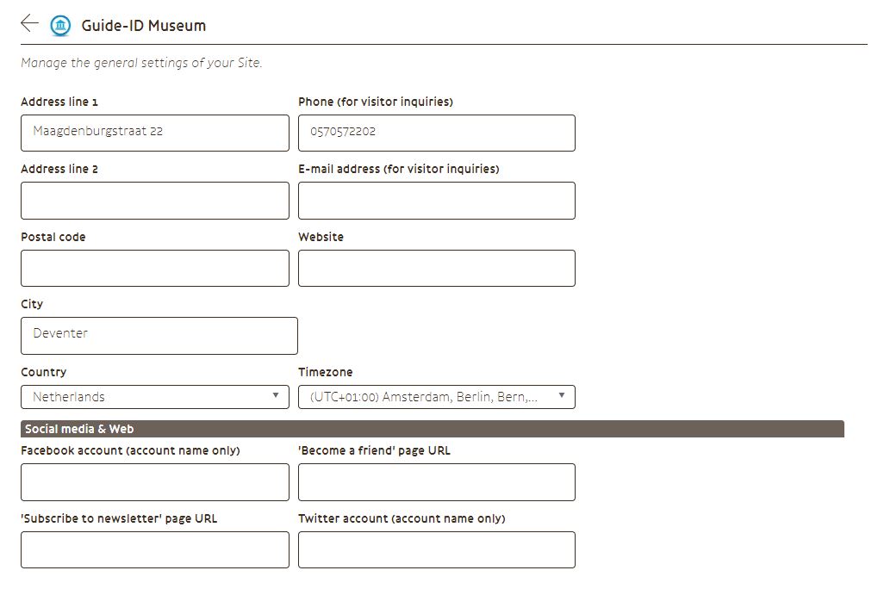Edit Address line 1 field with Maagdenburgstraat 22
The image size is (878, 589).
155,133
